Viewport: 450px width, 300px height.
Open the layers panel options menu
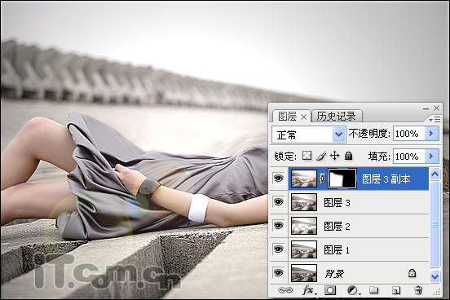tap(435, 119)
